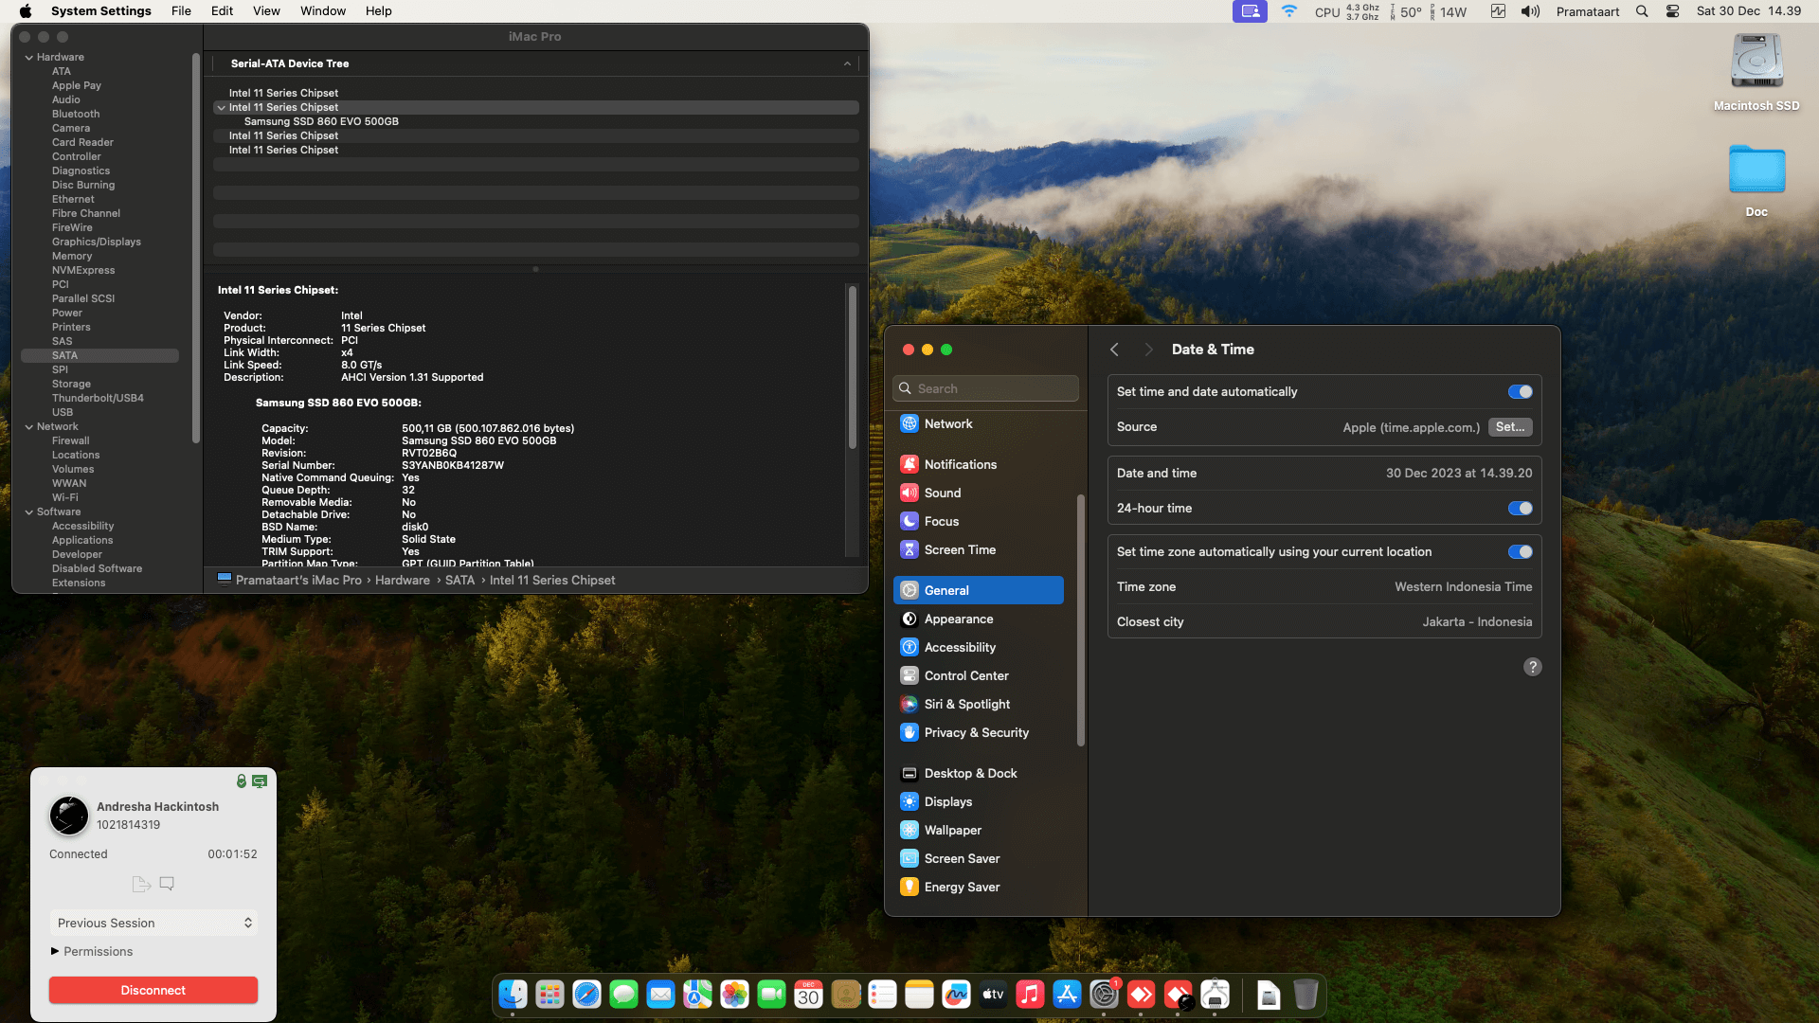Open the Window menu
Image resolution: width=1819 pixels, height=1023 pixels.
coord(322,11)
